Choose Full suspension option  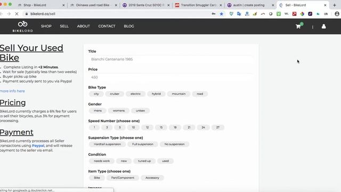click(x=143, y=144)
